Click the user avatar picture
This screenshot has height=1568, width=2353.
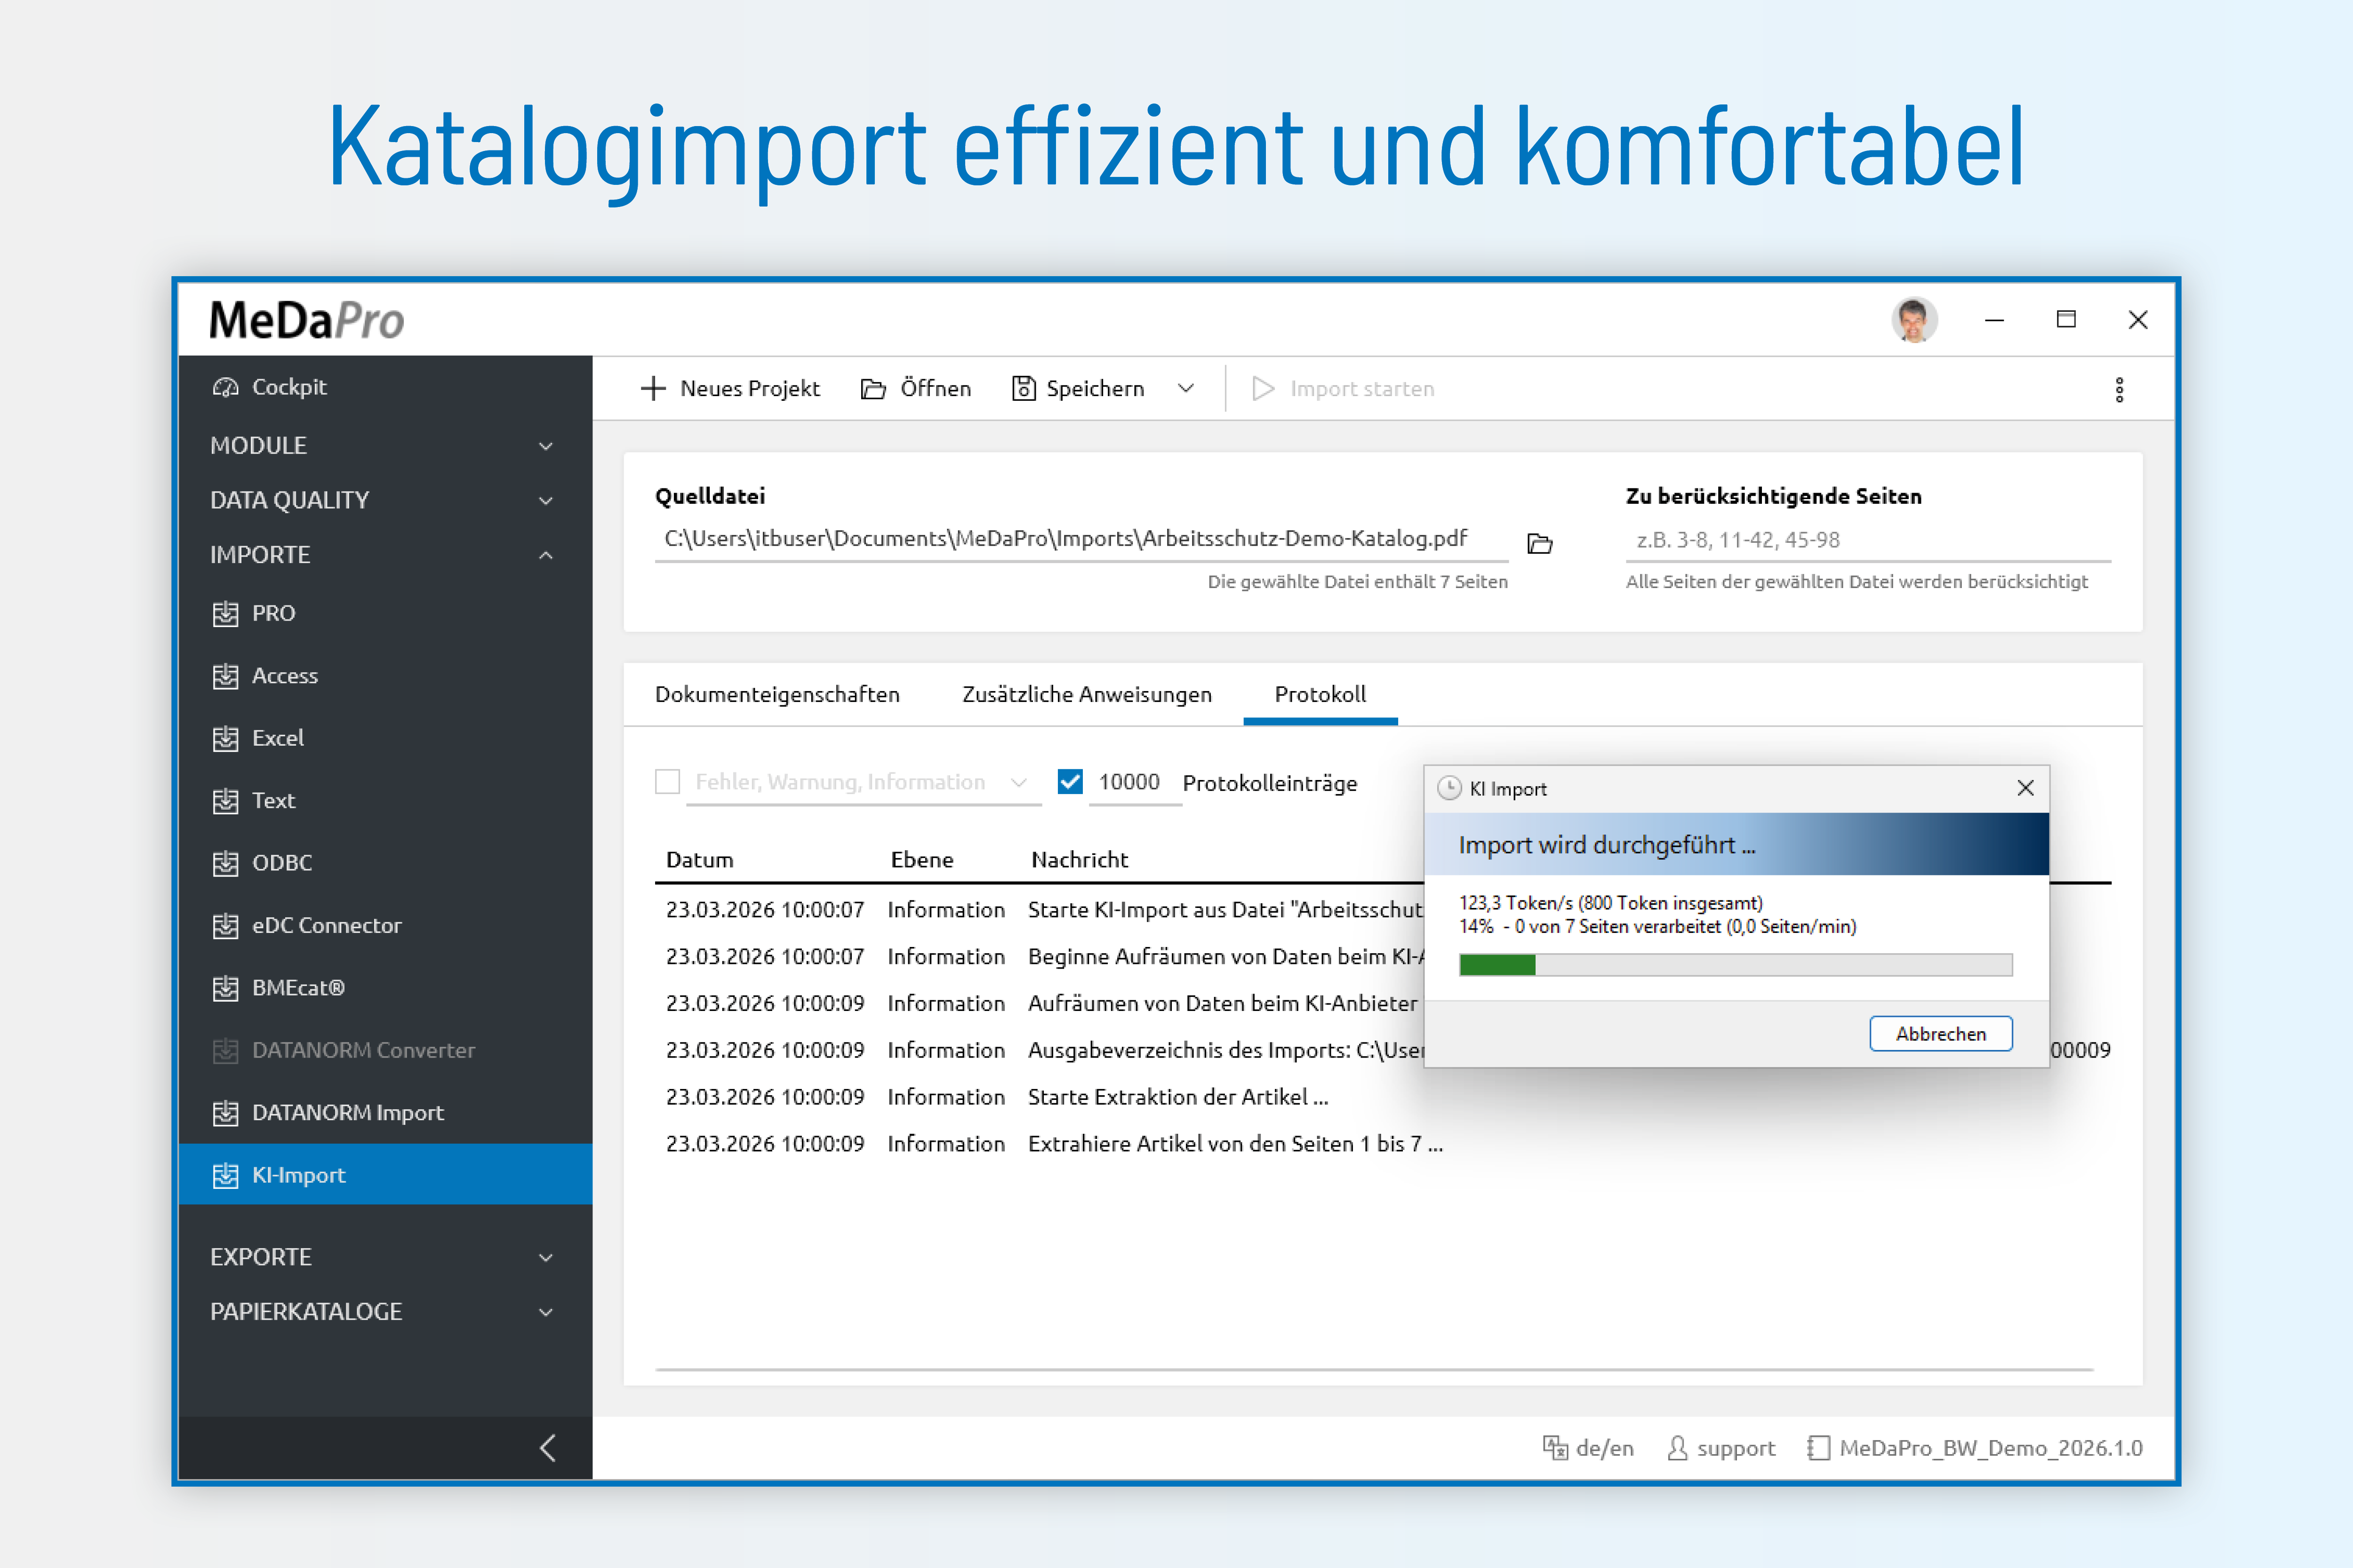1914,320
